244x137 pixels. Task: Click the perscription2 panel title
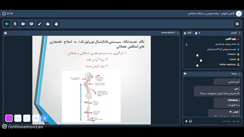[168, 32]
